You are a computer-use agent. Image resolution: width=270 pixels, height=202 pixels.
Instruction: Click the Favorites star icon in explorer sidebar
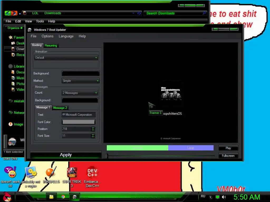click(11, 37)
